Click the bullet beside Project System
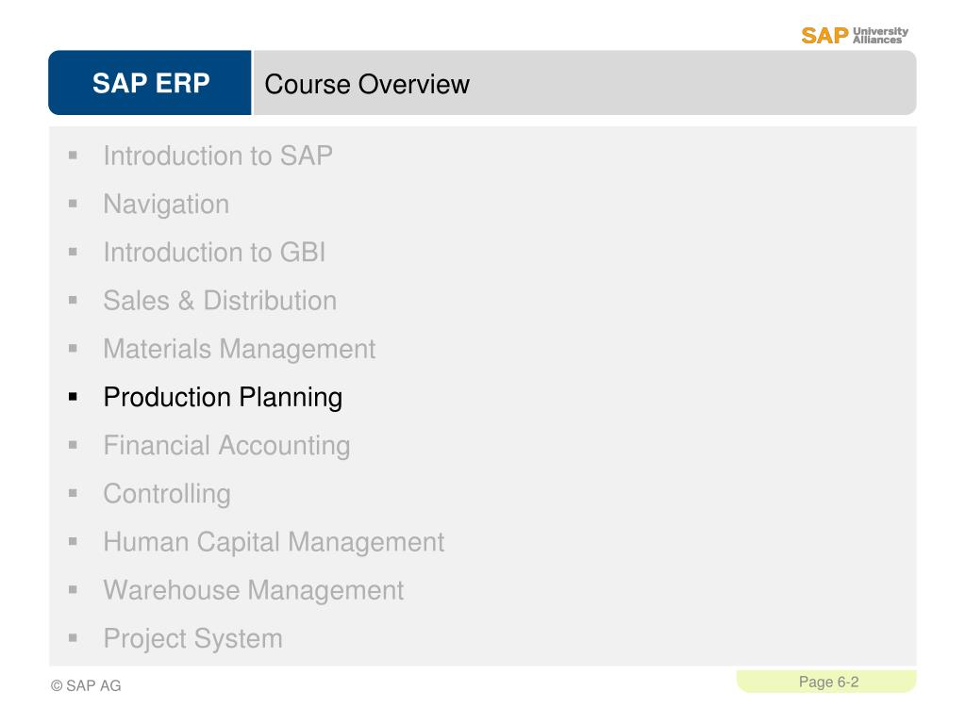 tap(74, 638)
